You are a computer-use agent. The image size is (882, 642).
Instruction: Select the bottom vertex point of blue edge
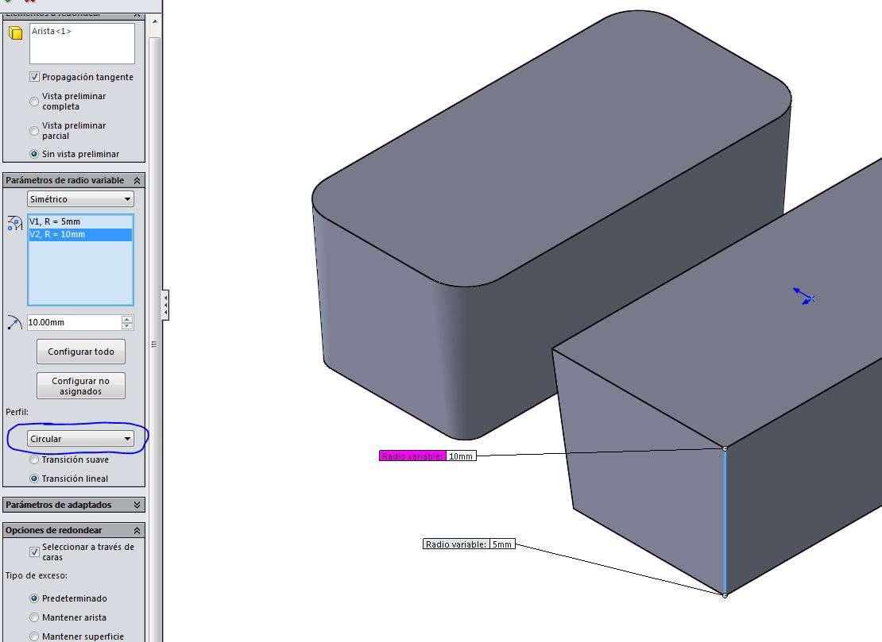tap(725, 595)
